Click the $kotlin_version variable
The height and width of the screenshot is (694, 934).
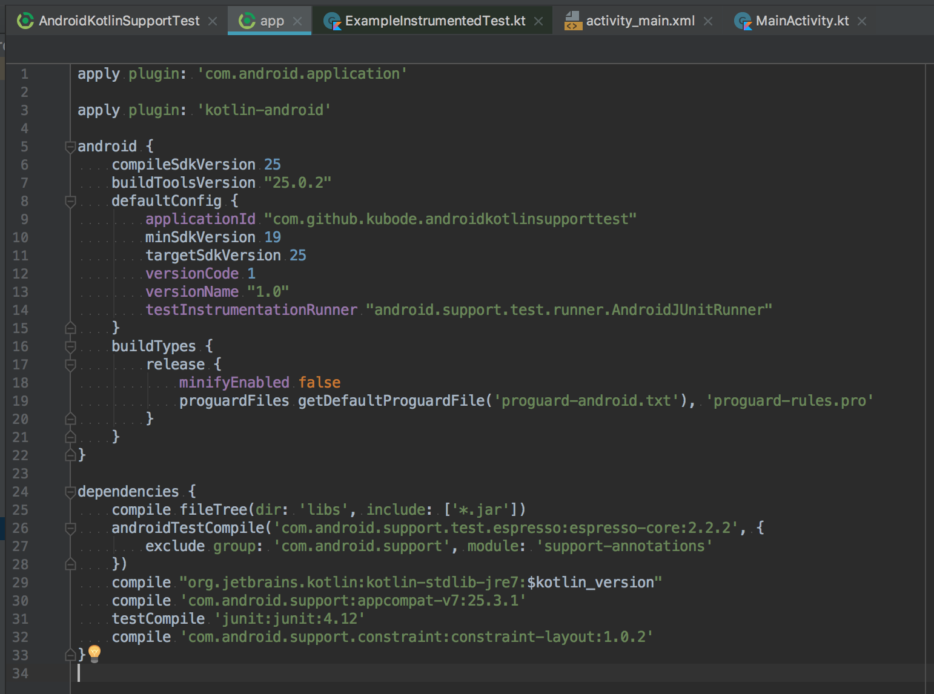point(591,583)
